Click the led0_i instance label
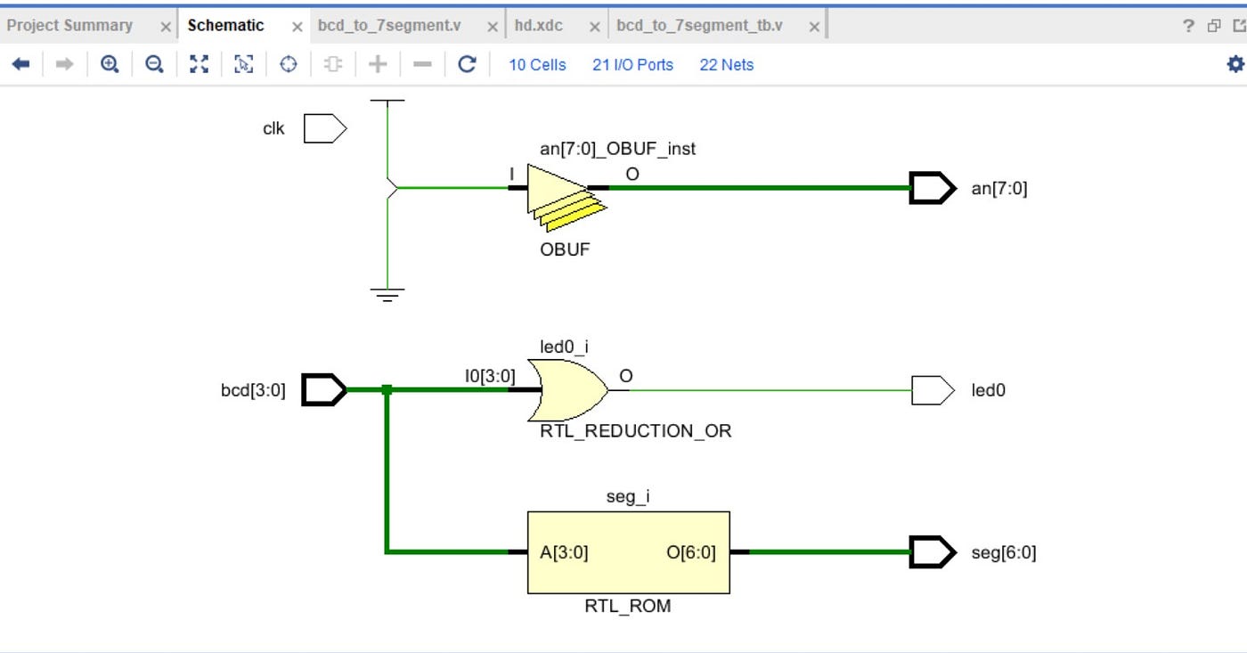The image size is (1247, 653). click(x=564, y=347)
